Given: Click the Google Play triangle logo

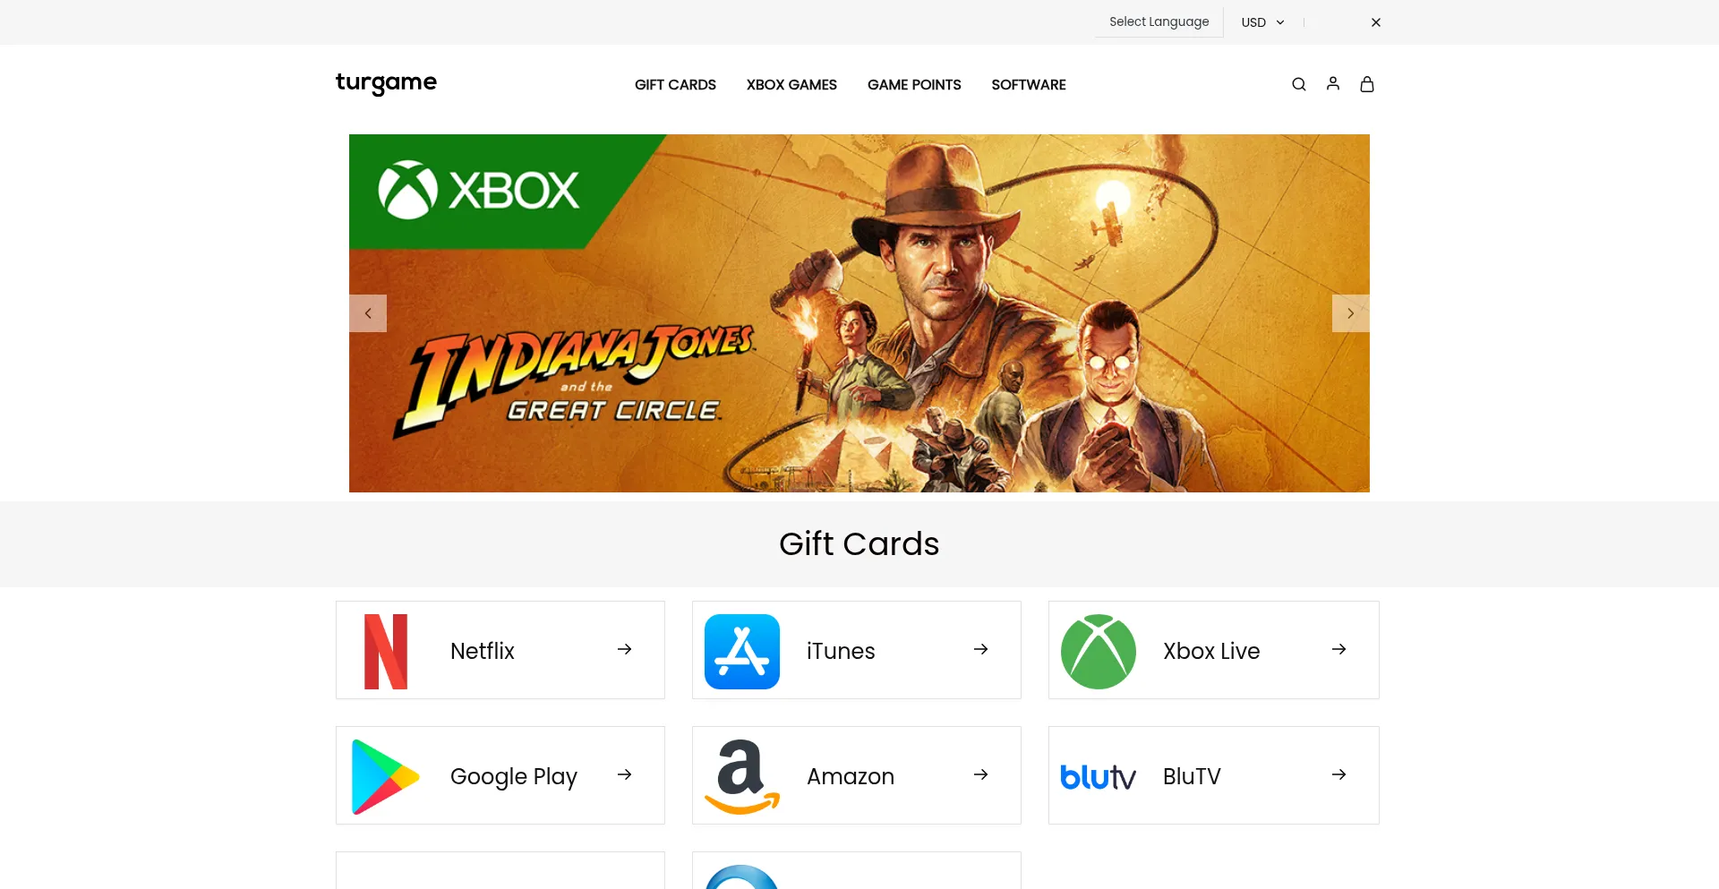Looking at the screenshot, I should point(385,776).
